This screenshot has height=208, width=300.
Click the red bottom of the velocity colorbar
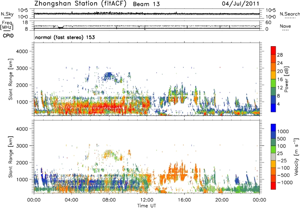point(273,186)
